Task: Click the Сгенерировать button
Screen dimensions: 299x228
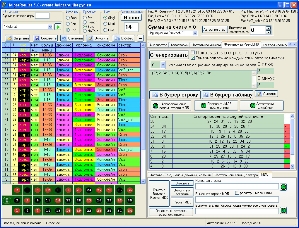Action: 169,55
